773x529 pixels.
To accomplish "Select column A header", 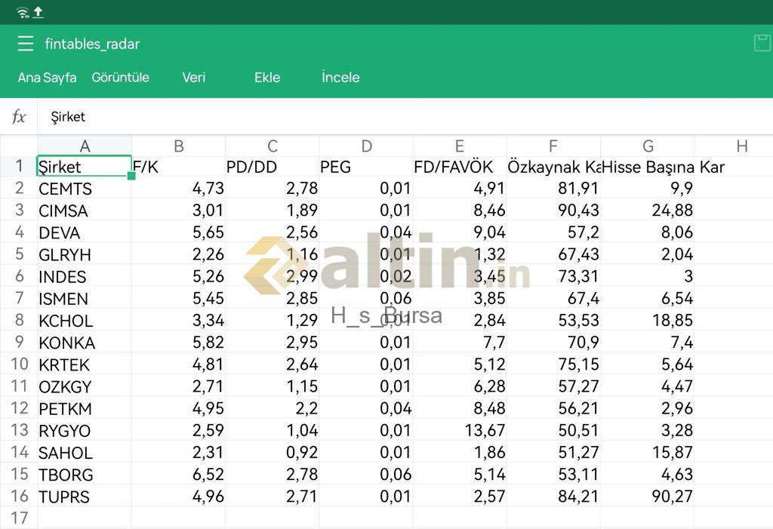I will point(85,146).
